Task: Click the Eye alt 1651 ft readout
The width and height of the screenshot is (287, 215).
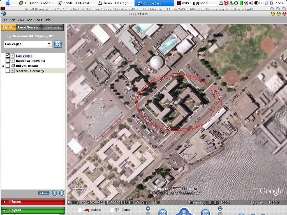Action: 265,202
